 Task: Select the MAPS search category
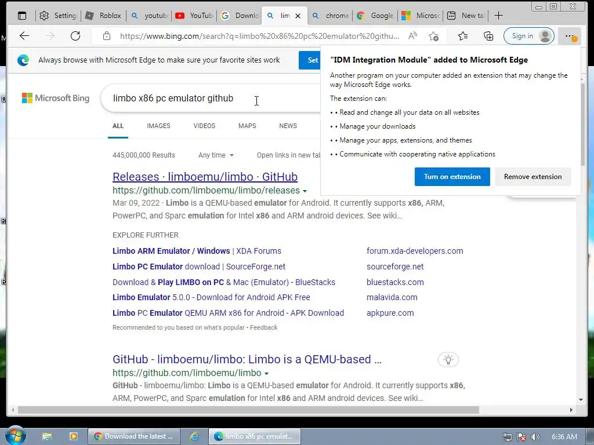tap(247, 126)
